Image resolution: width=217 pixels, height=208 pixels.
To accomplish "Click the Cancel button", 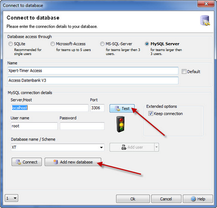I will [x=166, y=199].
